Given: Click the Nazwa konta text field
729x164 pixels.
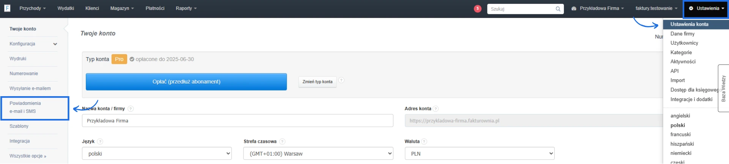Looking at the screenshot, I should point(237,121).
